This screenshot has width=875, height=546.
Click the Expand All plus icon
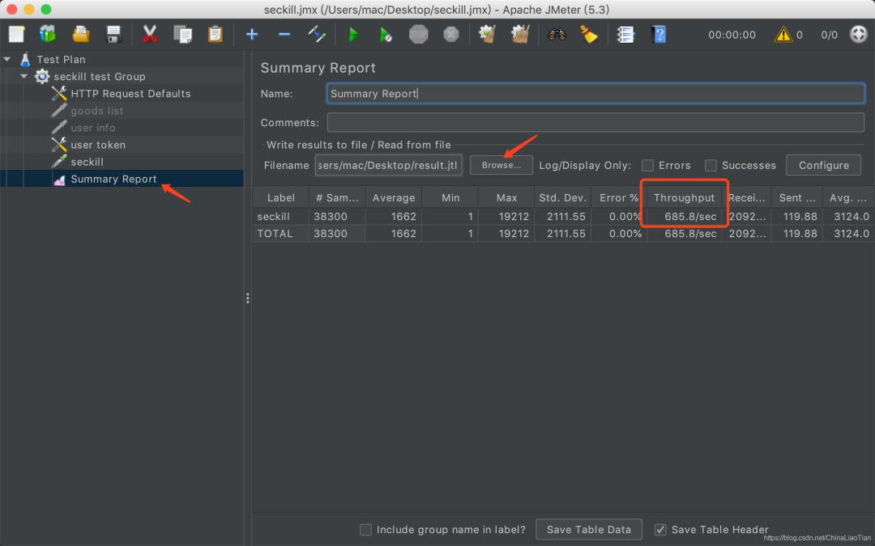252,35
